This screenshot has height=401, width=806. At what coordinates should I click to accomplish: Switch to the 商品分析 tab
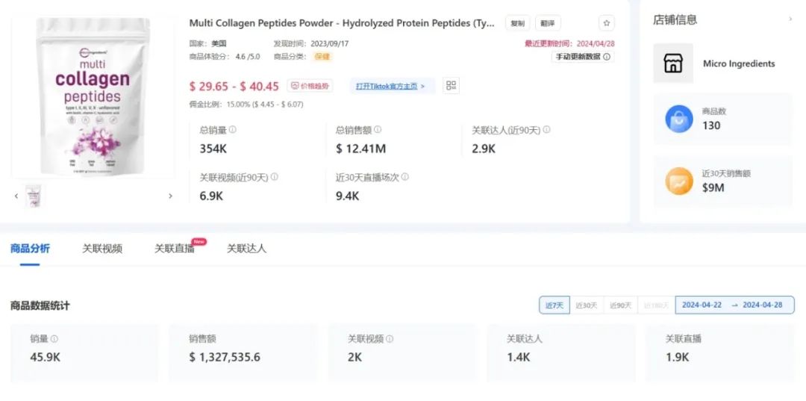pos(30,249)
